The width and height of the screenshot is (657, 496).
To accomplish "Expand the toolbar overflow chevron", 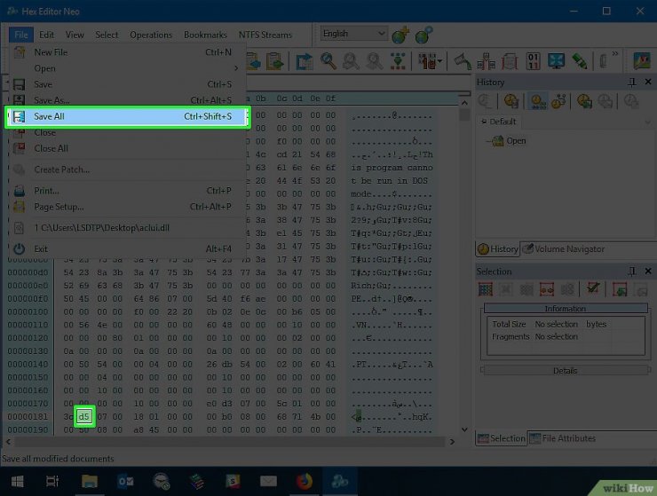I will pyautogui.click(x=614, y=54).
